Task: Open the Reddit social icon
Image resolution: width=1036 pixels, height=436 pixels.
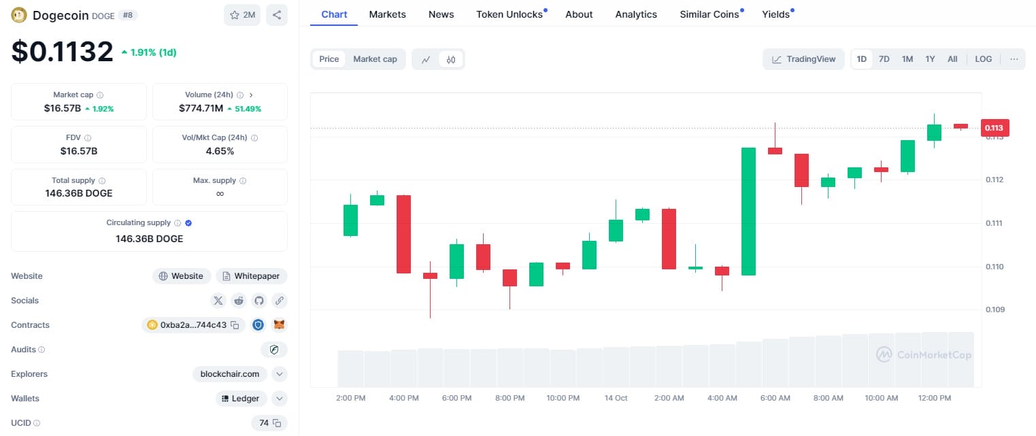Action: click(x=239, y=301)
